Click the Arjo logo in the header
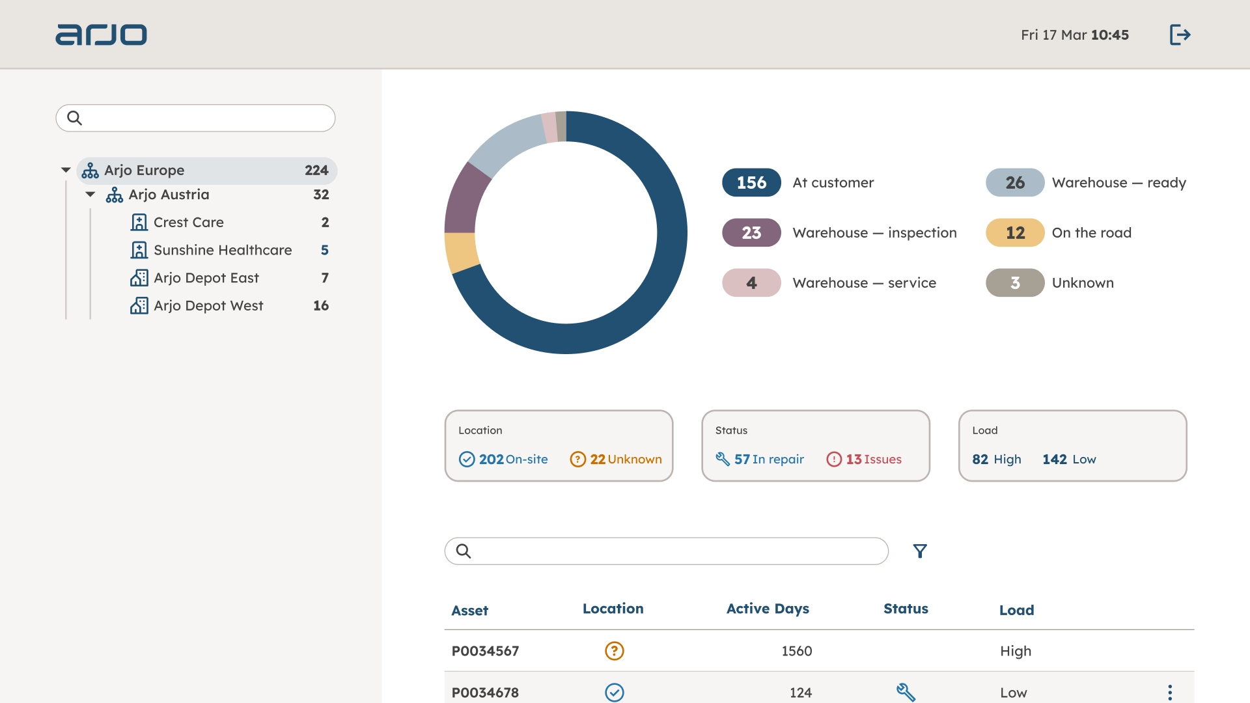This screenshot has width=1250, height=703. (x=101, y=34)
